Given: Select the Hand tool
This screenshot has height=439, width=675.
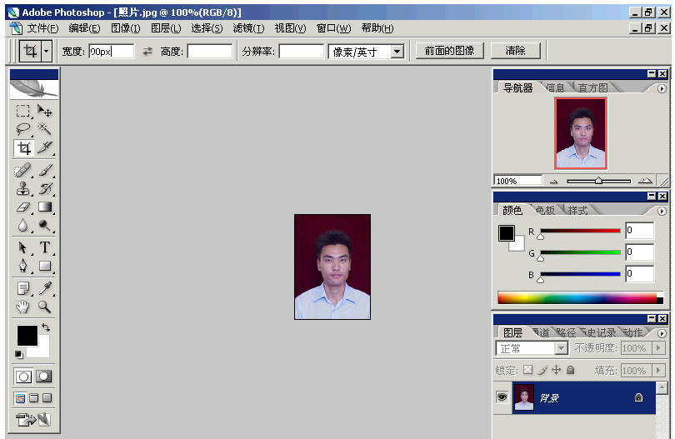Looking at the screenshot, I should point(23,307).
